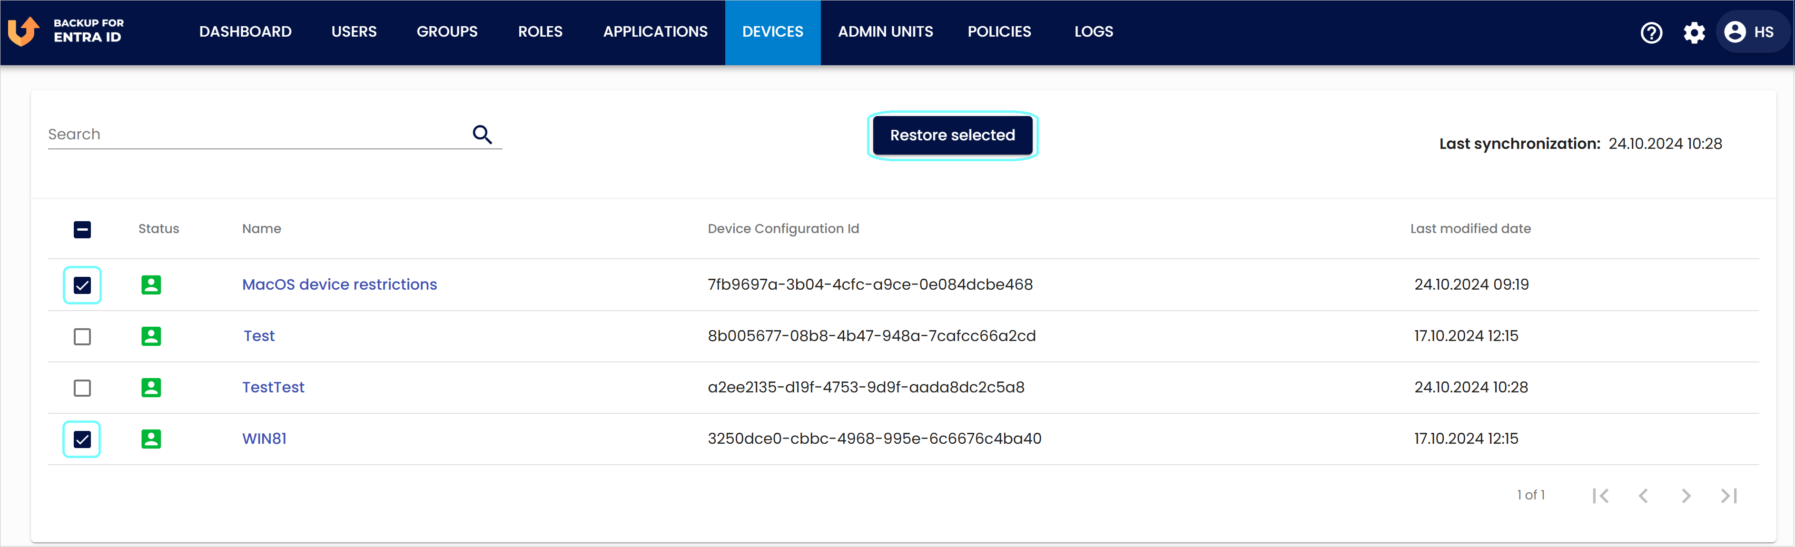The image size is (1795, 547).
Task: Click the Backup for Entra ID logo
Action: coord(66,31)
